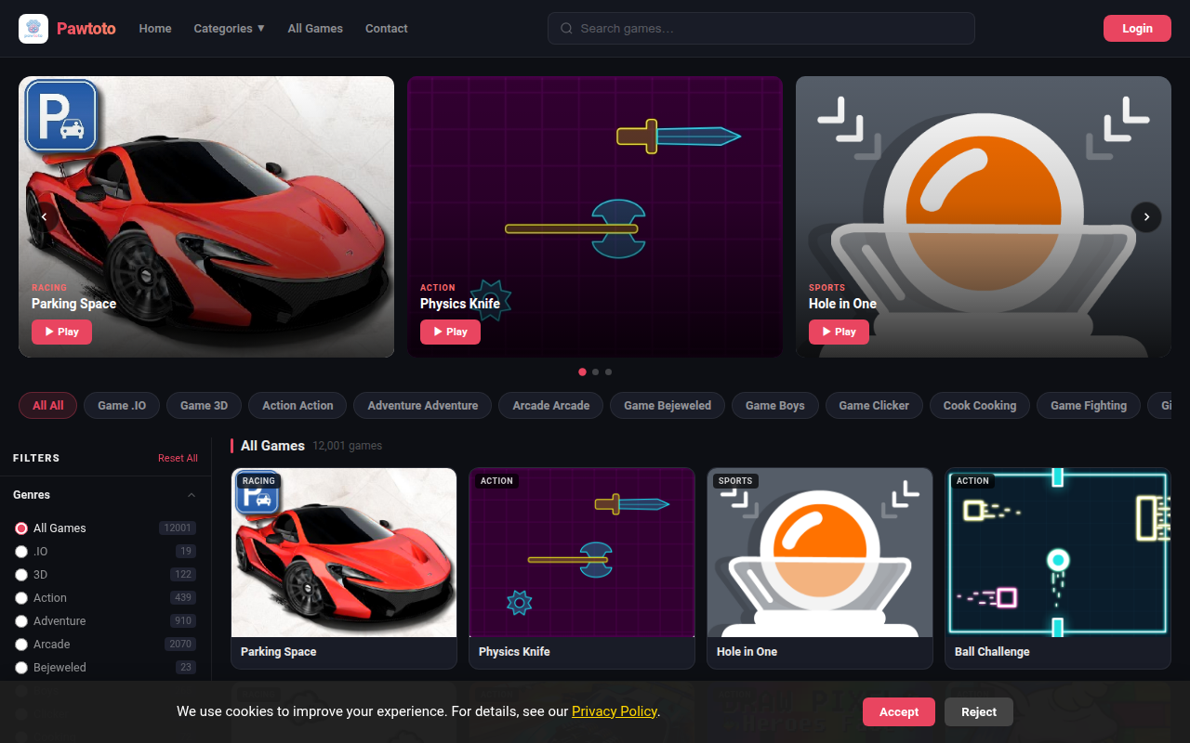This screenshot has height=743, width=1190.
Task: Play the Physics Knife featured game
Action: pyautogui.click(x=450, y=332)
